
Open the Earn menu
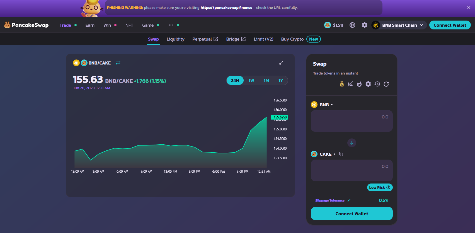tap(90, 25)
